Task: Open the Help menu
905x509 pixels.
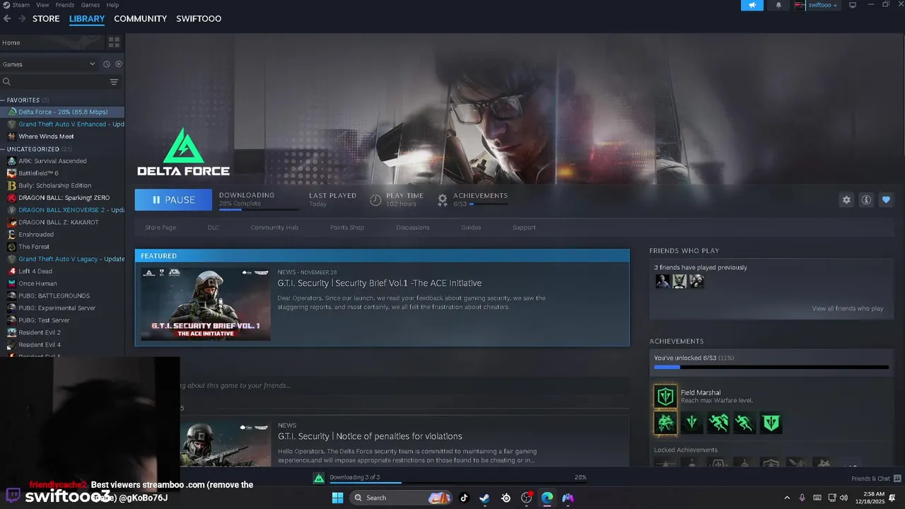Action: [112, 5]
